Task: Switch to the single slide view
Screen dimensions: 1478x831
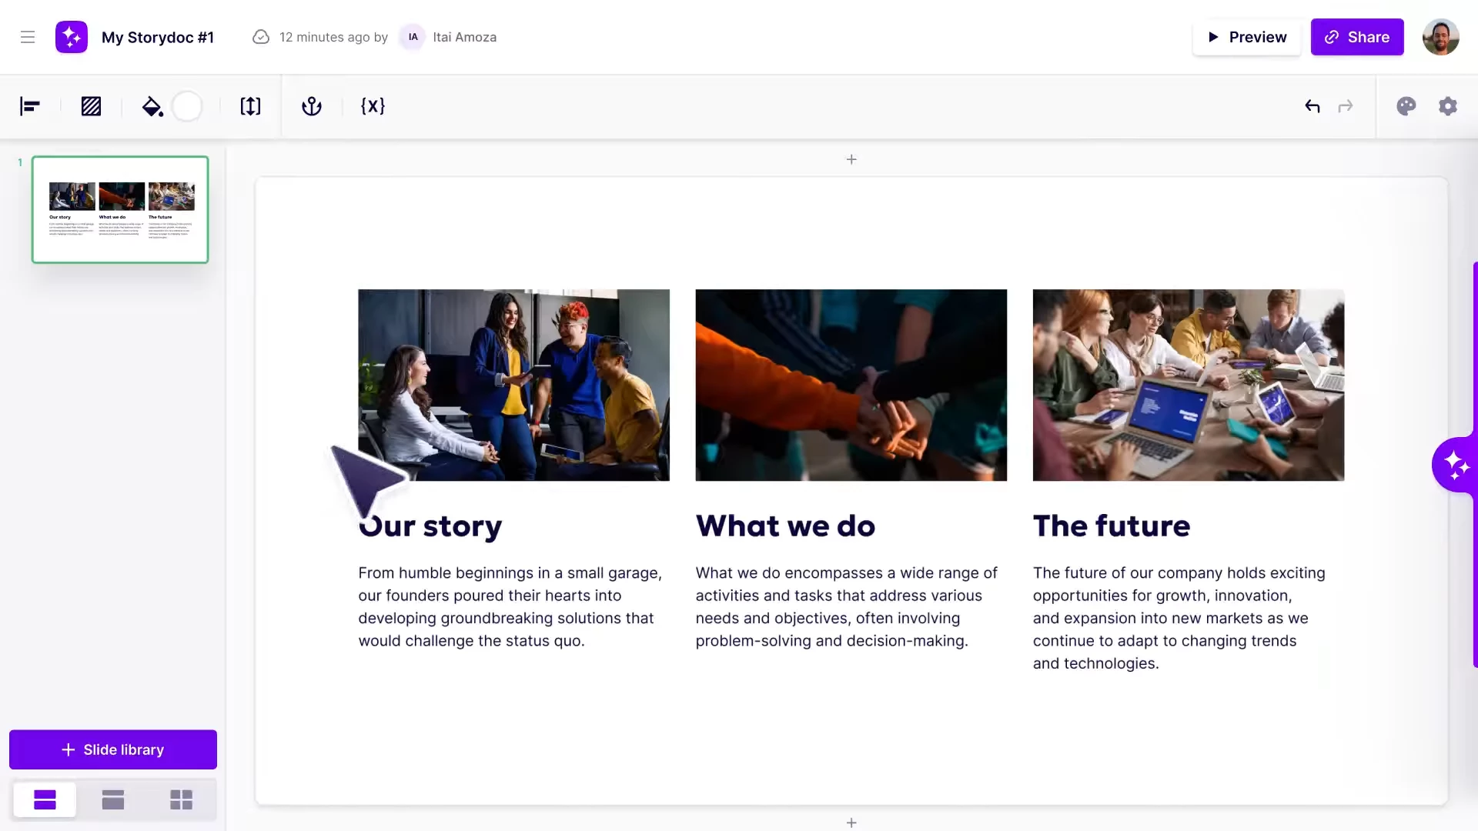Action: pyautogui.click(x=45, y=800)
